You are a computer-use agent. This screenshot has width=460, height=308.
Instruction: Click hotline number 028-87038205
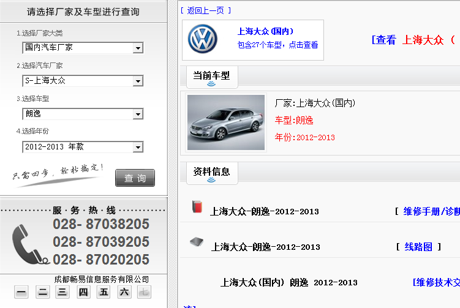pos(101,224)
